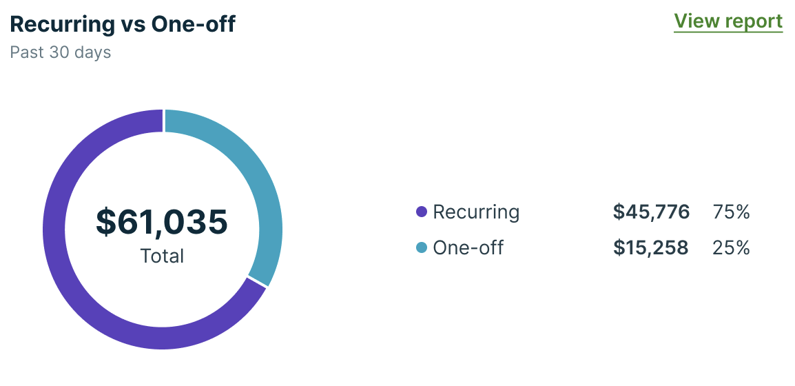
Task: Open the View report link
Action: point(728,21)
